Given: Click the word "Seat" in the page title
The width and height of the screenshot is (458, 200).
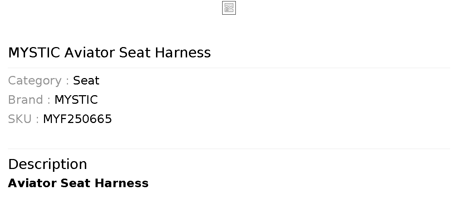Looking at the screenshot, I should click(x=135, y=53).
